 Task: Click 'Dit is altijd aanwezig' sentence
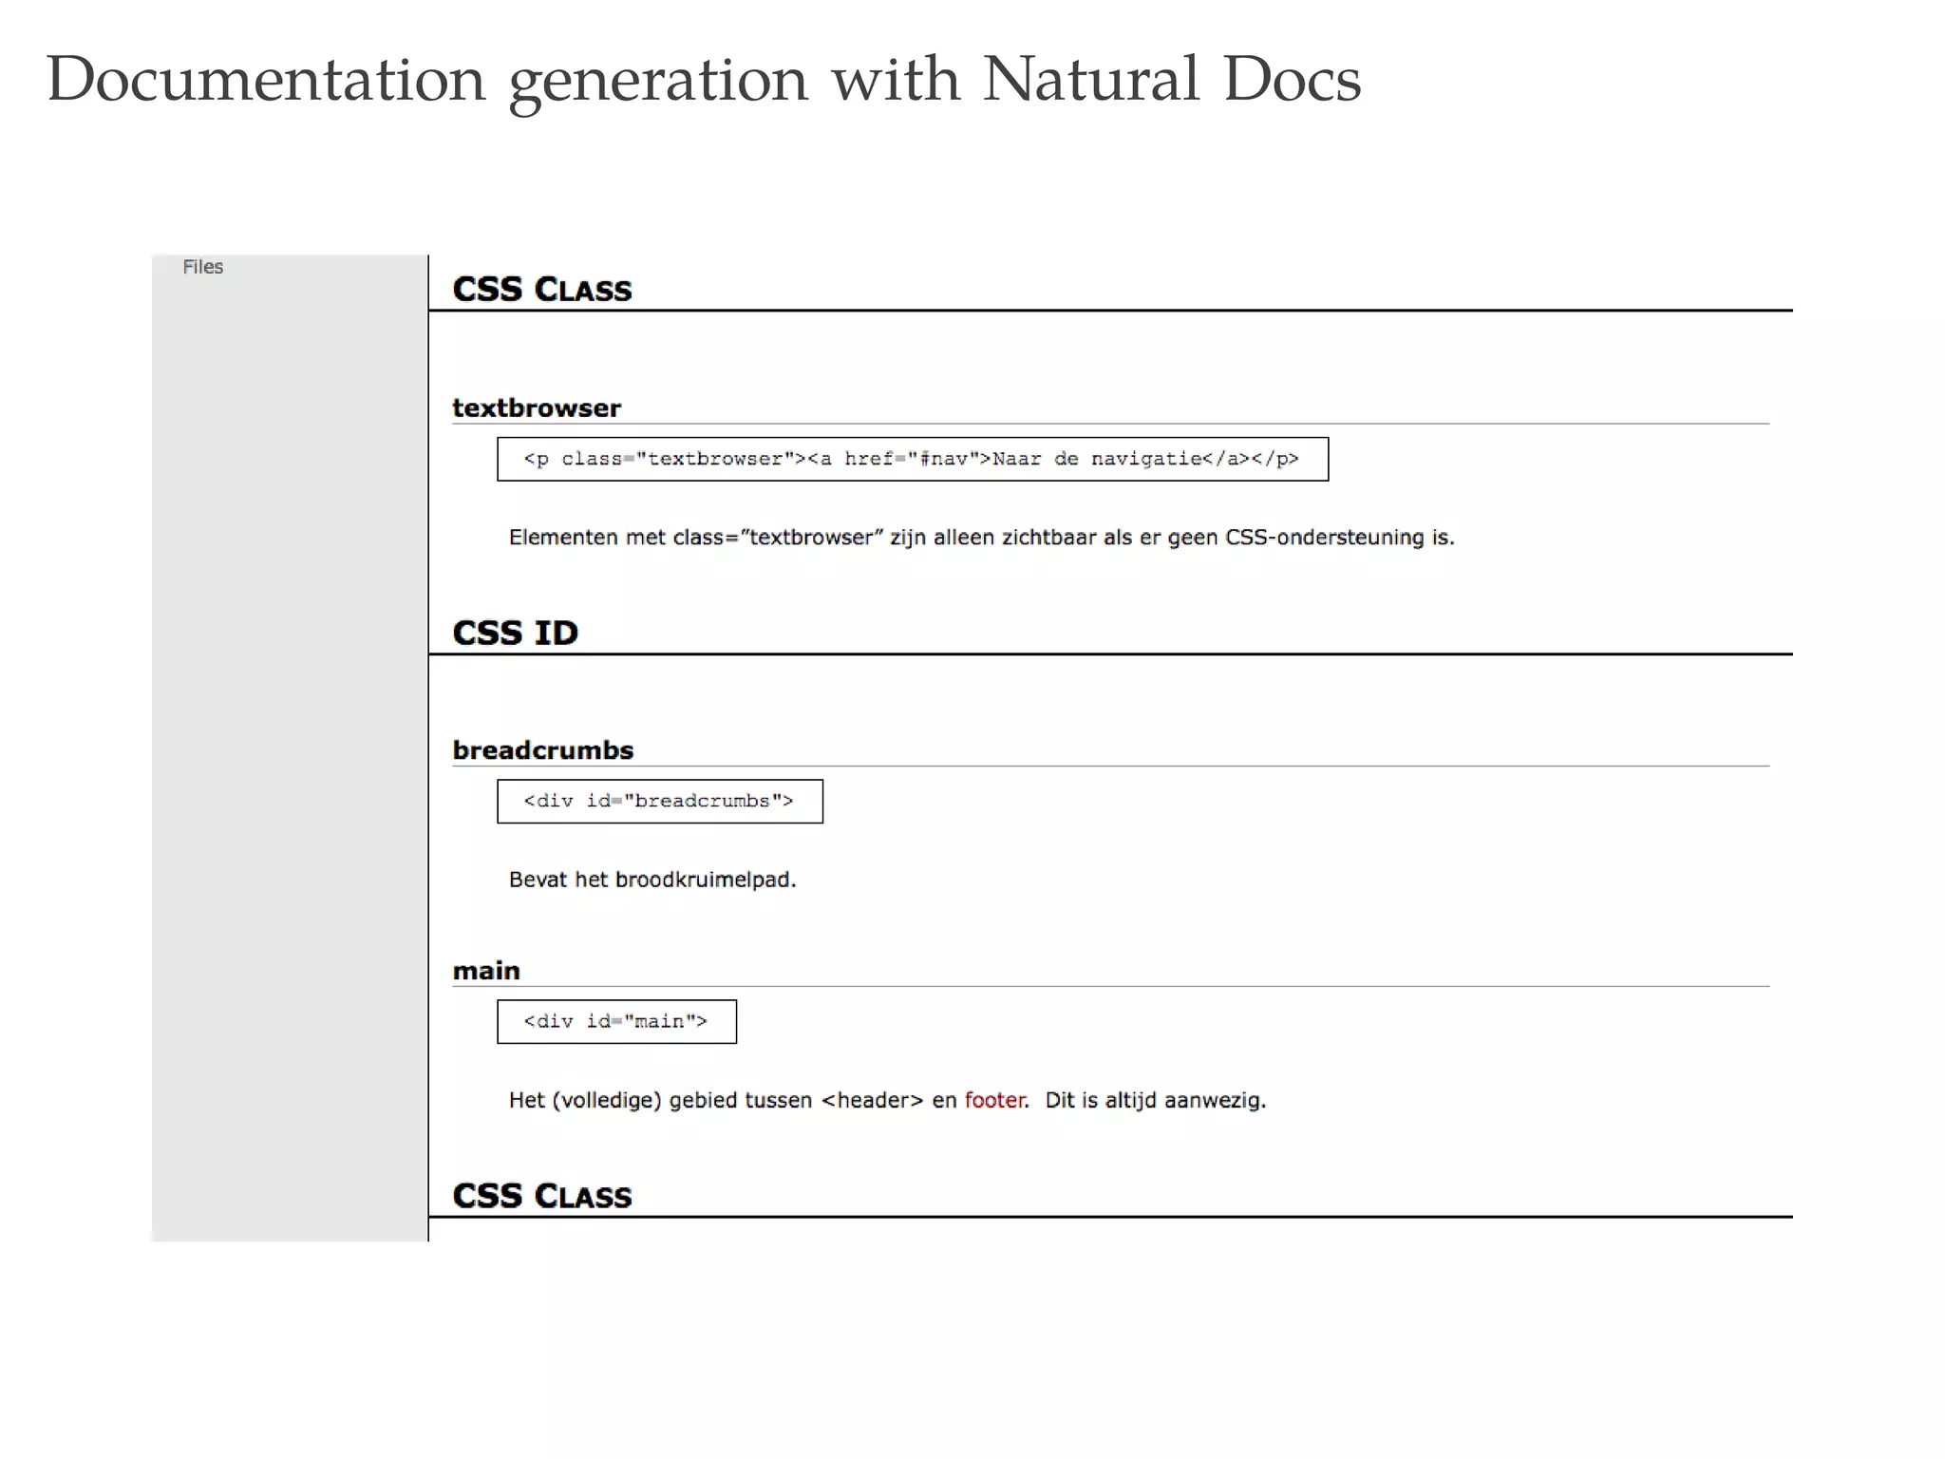click(1155, 1100)
